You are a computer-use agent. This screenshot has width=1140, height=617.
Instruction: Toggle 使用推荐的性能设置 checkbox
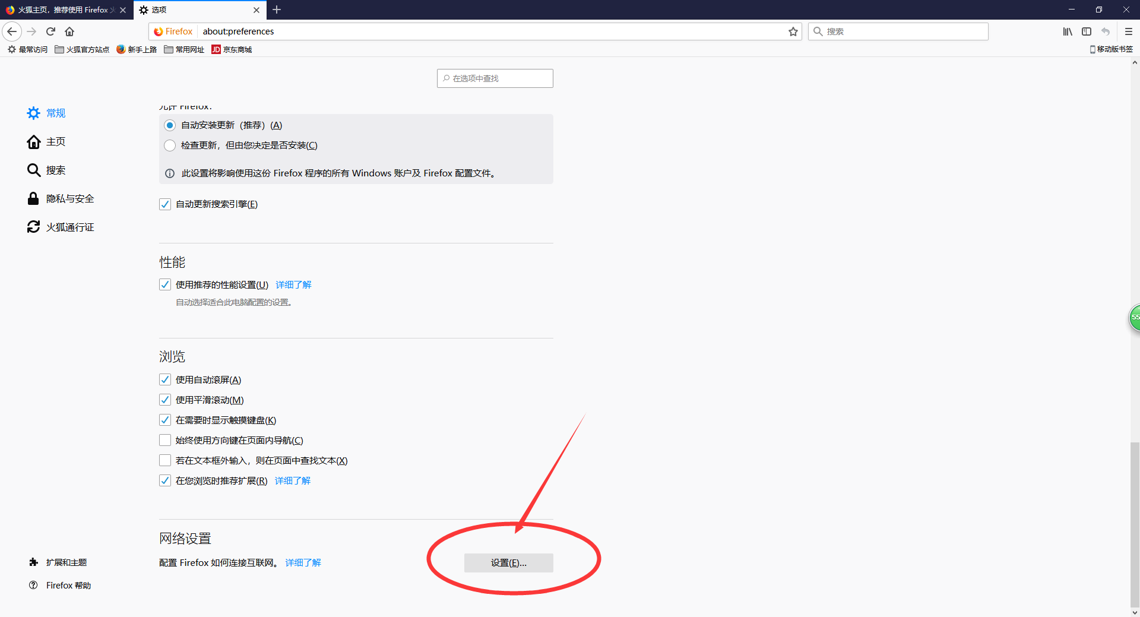(165, 285)
